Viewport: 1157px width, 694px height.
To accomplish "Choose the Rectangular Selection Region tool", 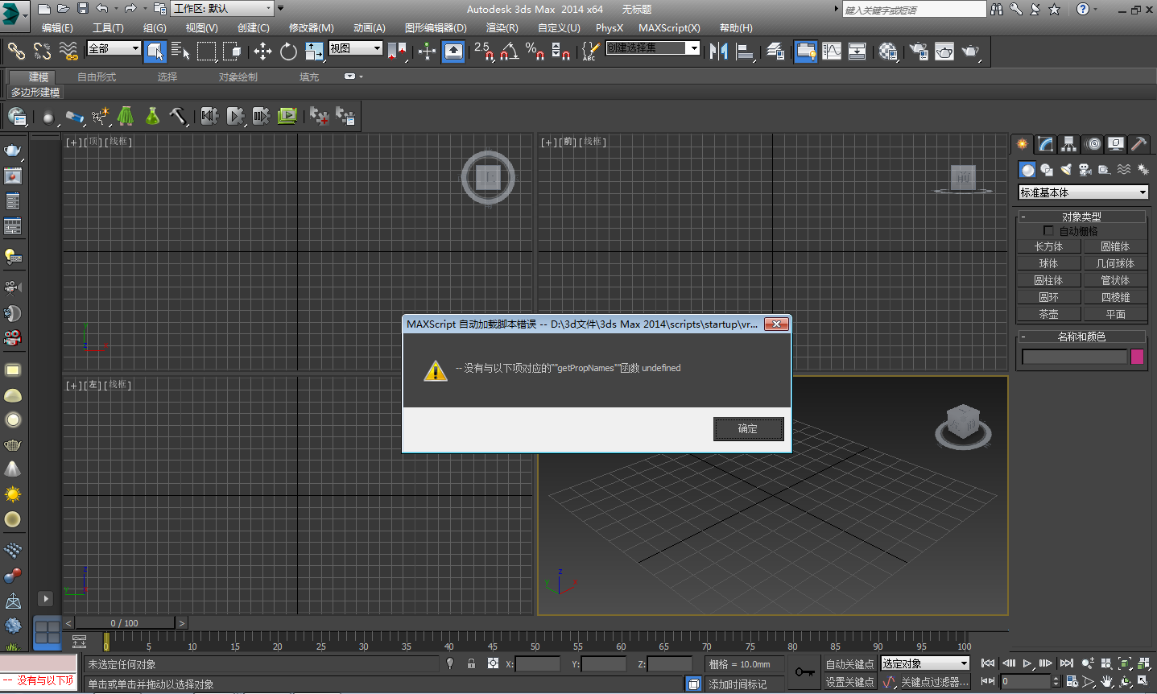I will (207, 52).
